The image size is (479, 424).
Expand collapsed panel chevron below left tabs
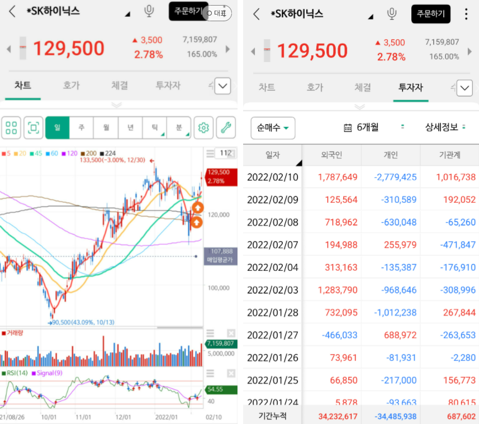click(x=117, y=105)
